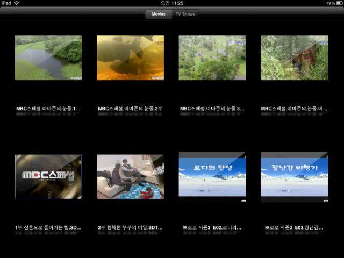Open the forest people video thumbnail
The width and height of the screenshot is (344, 258).
pyautogui.click(x=295, y=58)
